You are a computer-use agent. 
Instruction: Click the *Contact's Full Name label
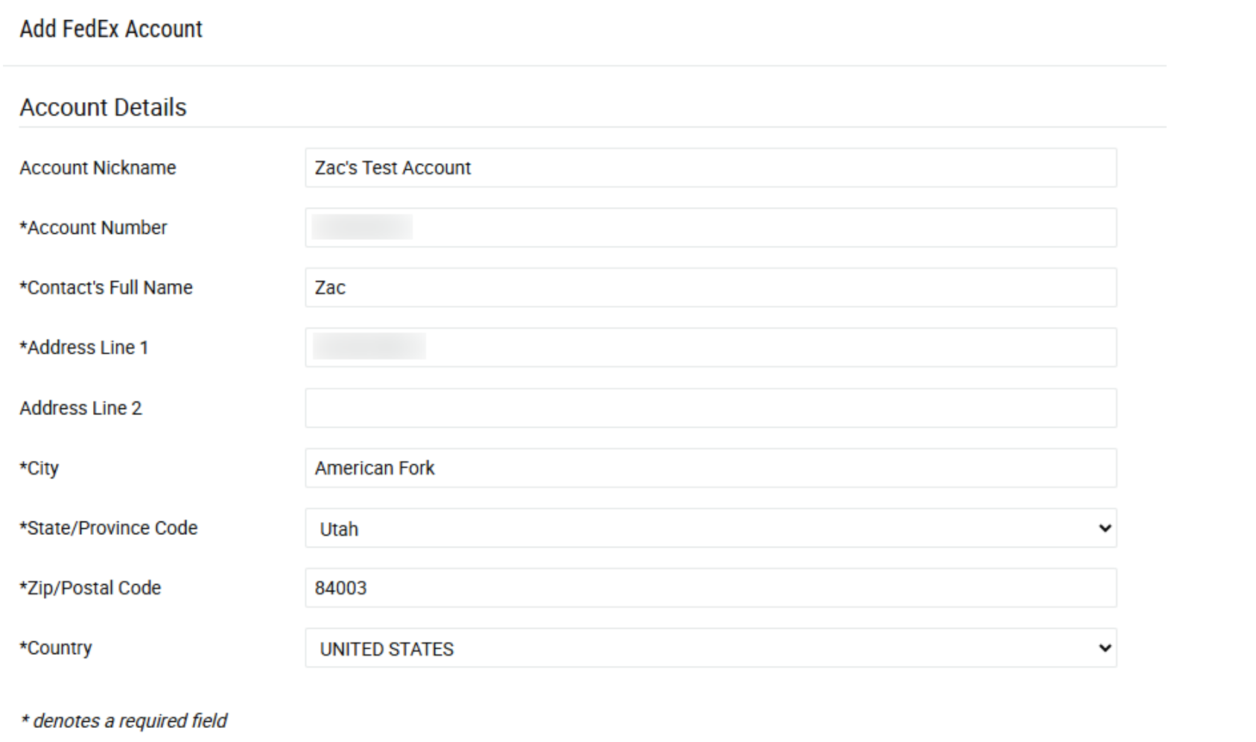pos(106,288)
